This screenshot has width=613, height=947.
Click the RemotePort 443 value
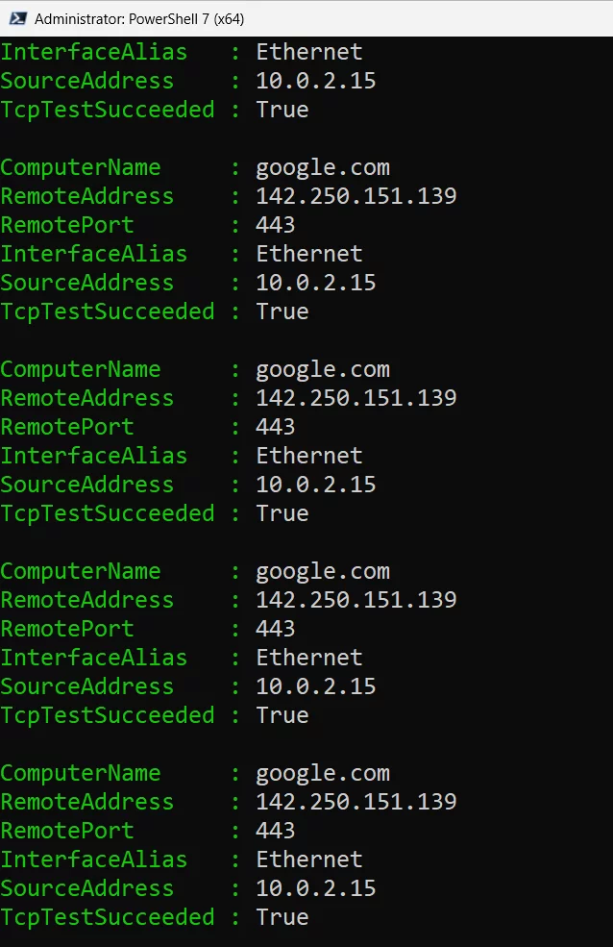click(x=277, y=225)
